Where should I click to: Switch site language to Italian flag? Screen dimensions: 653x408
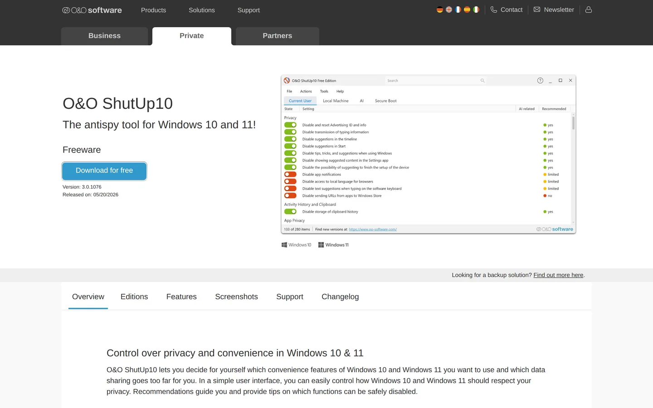[476, 10]
